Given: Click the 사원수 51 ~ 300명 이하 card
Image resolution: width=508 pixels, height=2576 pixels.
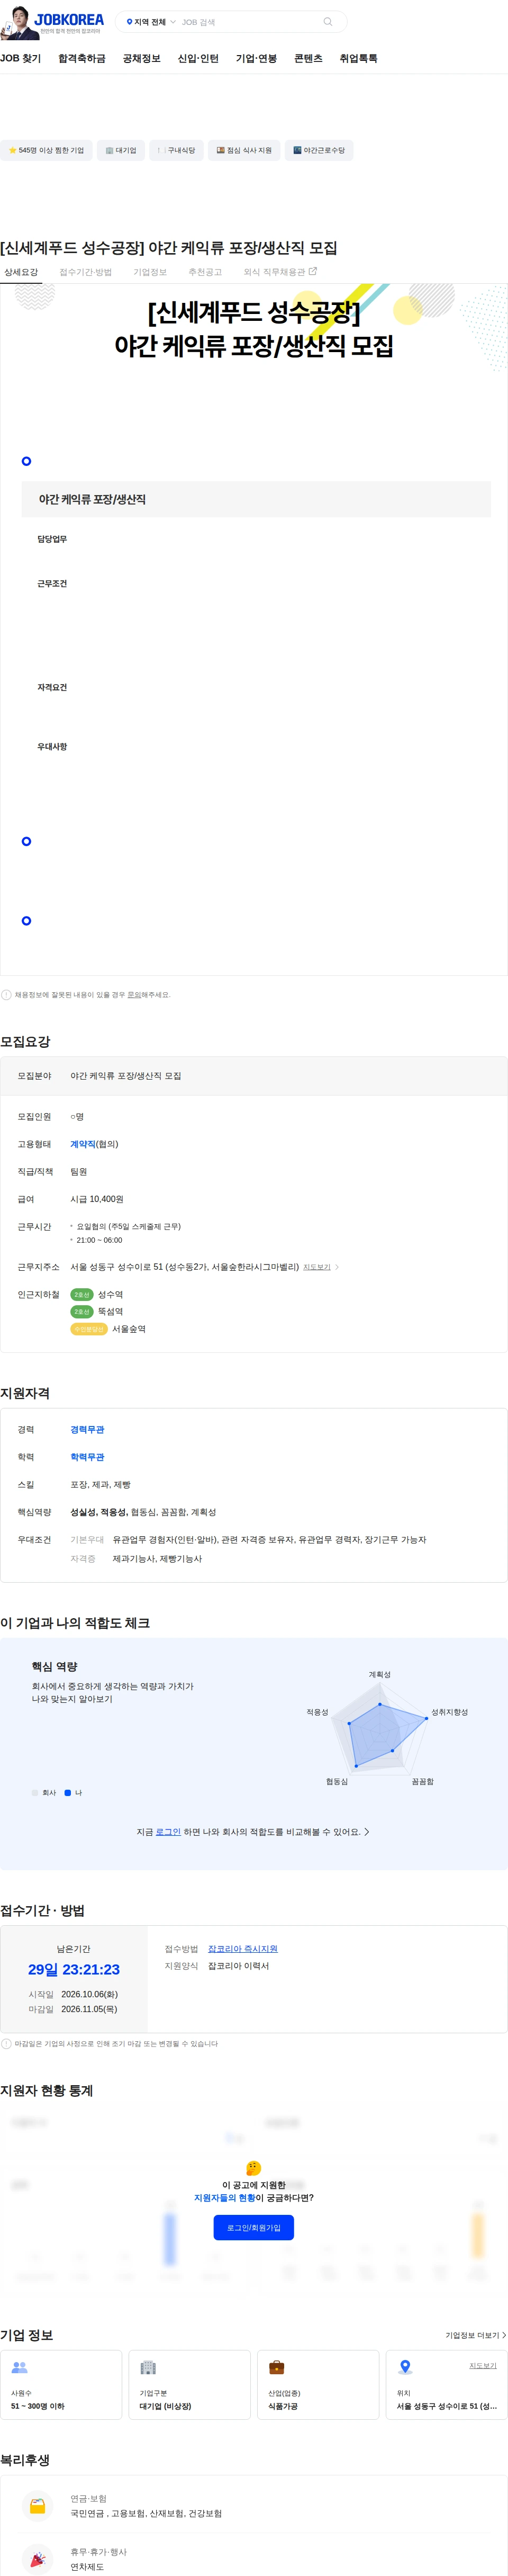Looking at the screenshot, I should (x=61, y=2385).
